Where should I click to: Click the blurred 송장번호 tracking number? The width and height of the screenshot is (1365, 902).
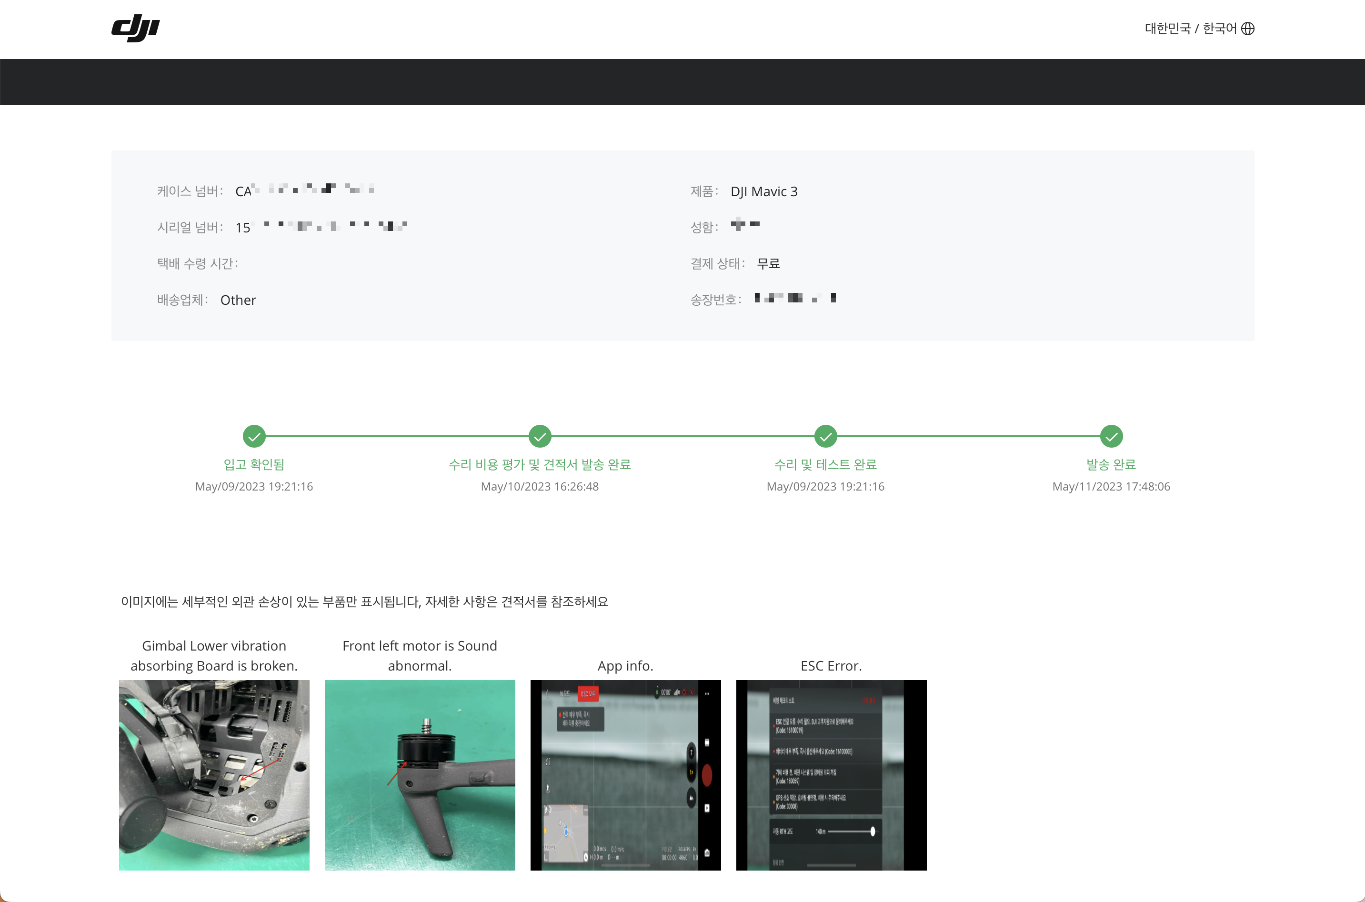795,298
